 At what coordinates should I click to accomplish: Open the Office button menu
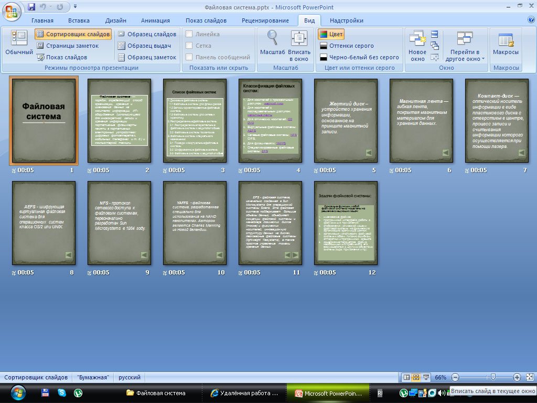pyautogui.click(x=12, y=10)
